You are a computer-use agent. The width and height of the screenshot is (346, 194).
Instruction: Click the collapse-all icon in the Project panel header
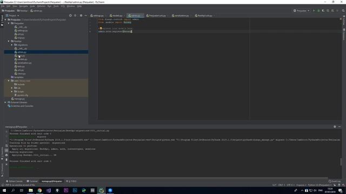coord(75,16)
